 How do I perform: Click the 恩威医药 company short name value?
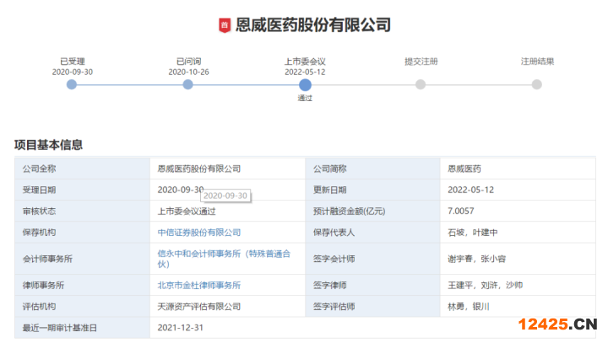point(464,169)
